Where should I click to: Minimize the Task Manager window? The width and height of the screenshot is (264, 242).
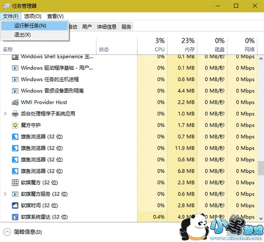coord(218,6)
